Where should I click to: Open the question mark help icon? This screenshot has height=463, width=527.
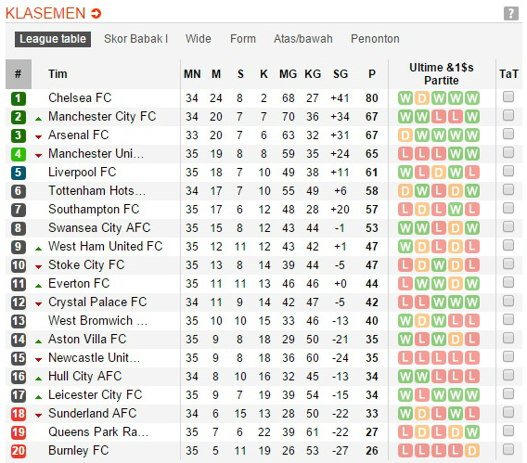pyautogui.click(x=511, y=13)
